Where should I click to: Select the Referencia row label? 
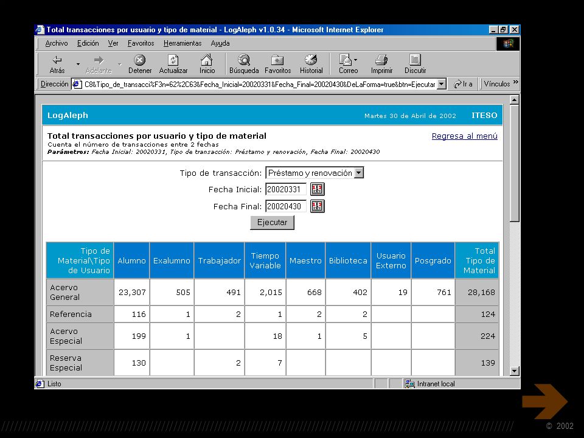click(x=80, y=314)
